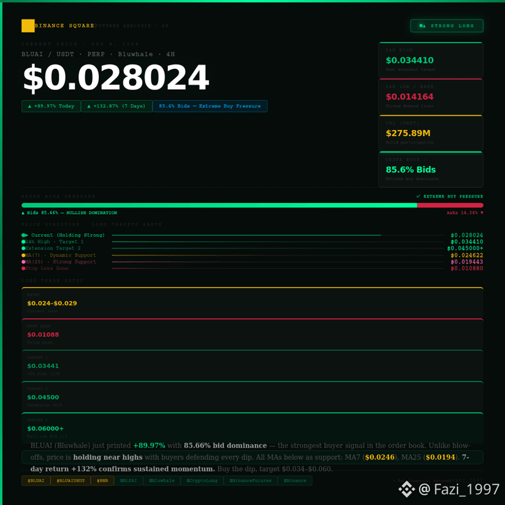Click the $0.045000+ value in price structure
The width and height of the screenshot is (505, 505).
(x=465, y=248)
